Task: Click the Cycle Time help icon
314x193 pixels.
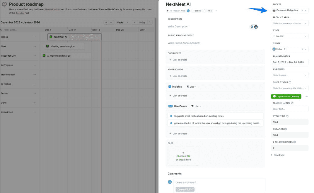Action: pyautogui.click(x=287, y=116)
